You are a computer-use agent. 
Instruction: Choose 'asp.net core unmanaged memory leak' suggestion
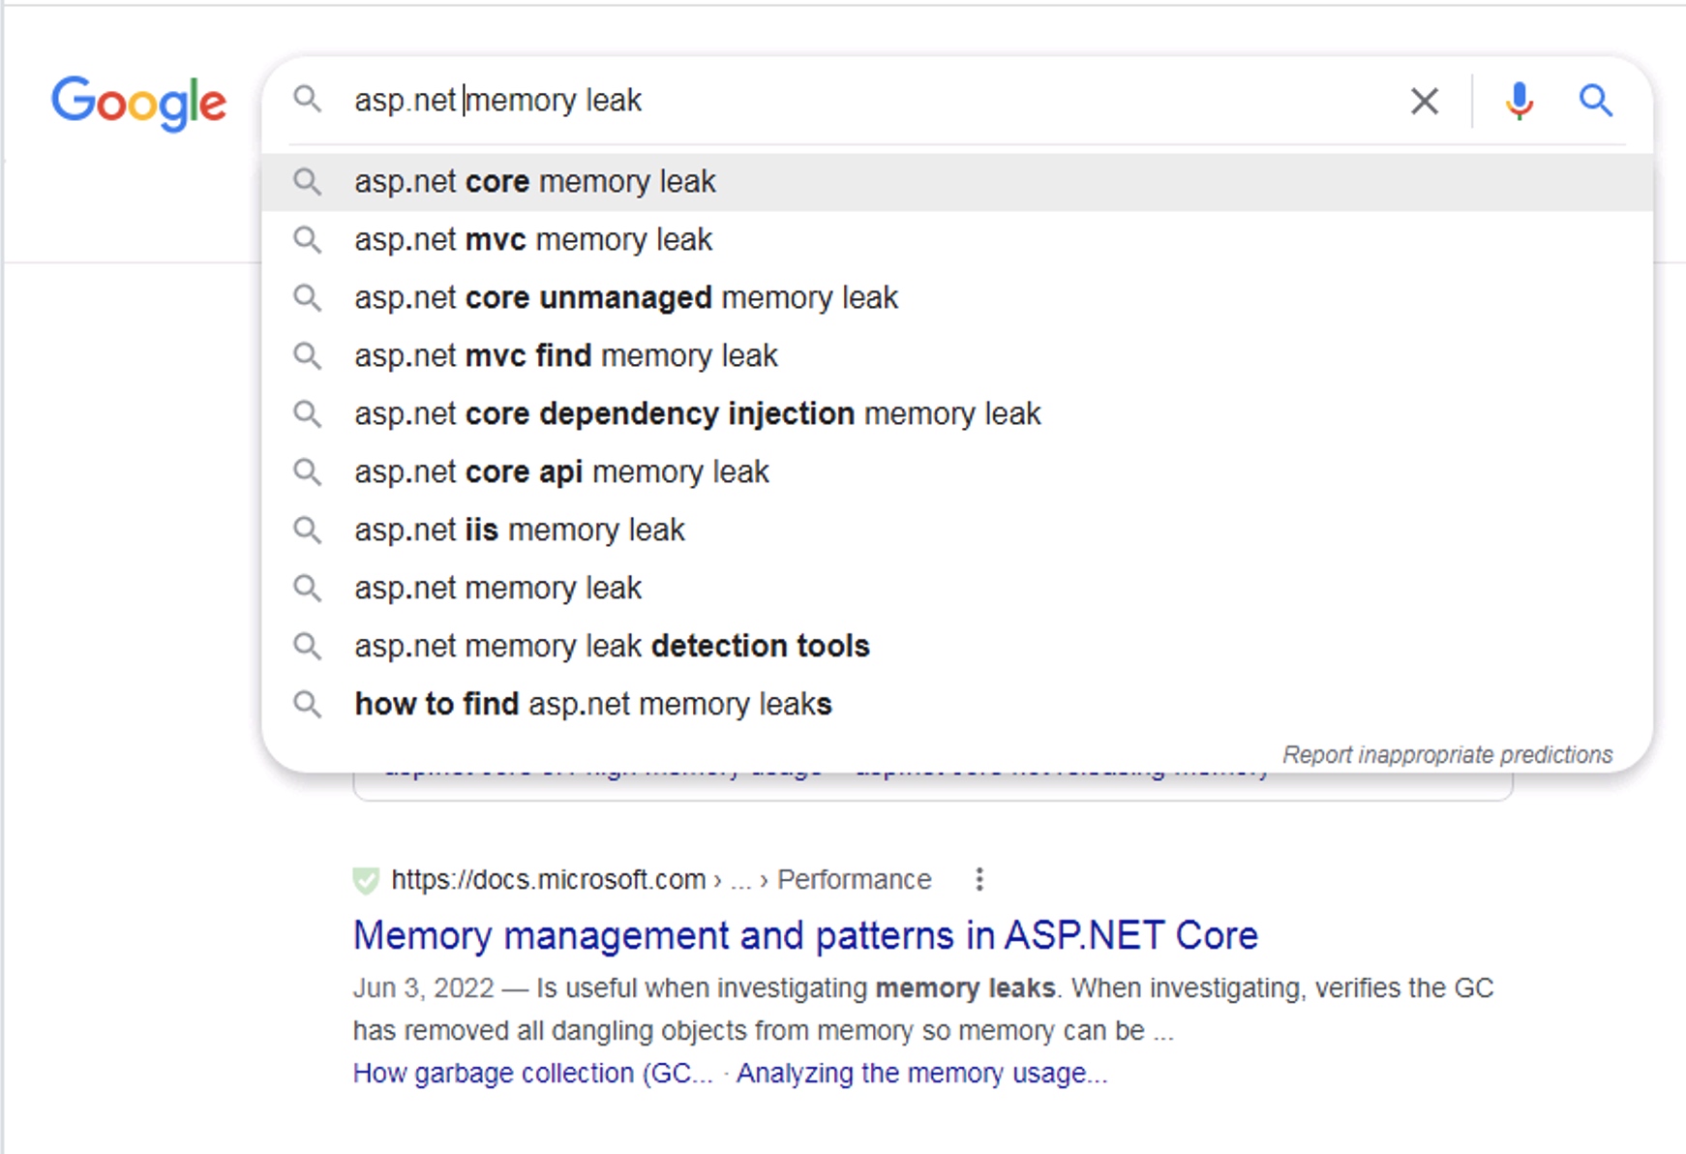point(957,298)
